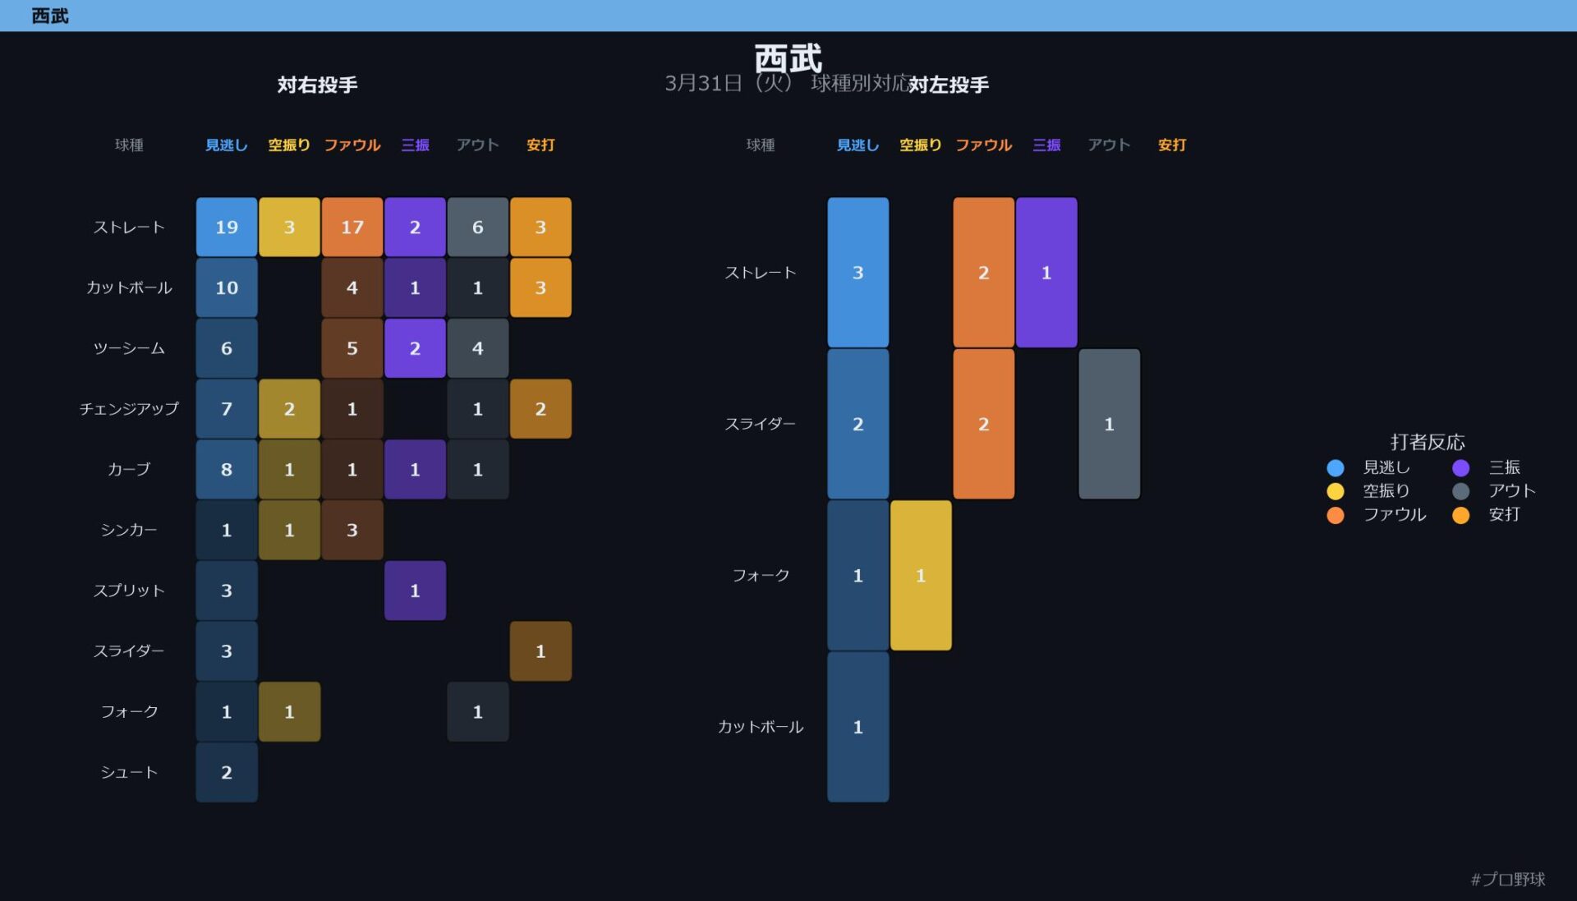Click the 1 見逃し cell in 対左投手 カットボール row
This screenshot has width=1577, height=901.
tap(858, 727)
